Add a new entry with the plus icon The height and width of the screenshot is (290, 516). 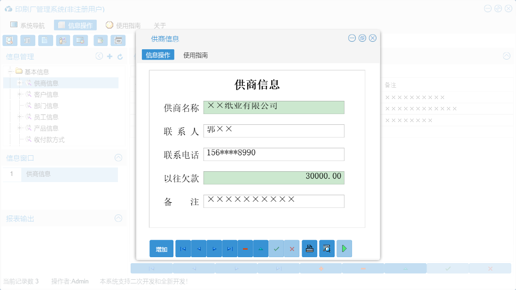[x=109, y=56]
